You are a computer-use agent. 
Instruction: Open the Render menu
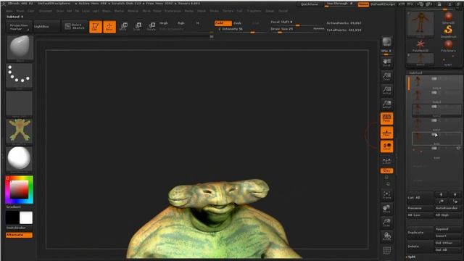[x=188, y=11]
